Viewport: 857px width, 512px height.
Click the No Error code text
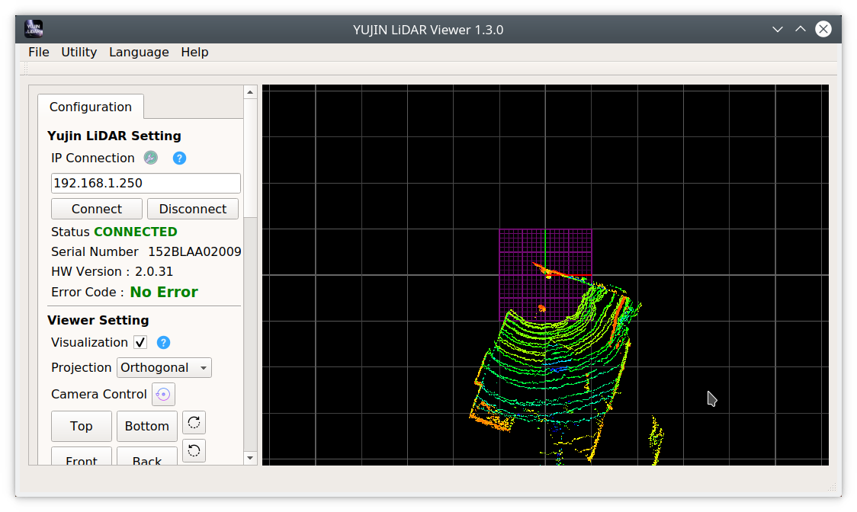click(164, 293)
